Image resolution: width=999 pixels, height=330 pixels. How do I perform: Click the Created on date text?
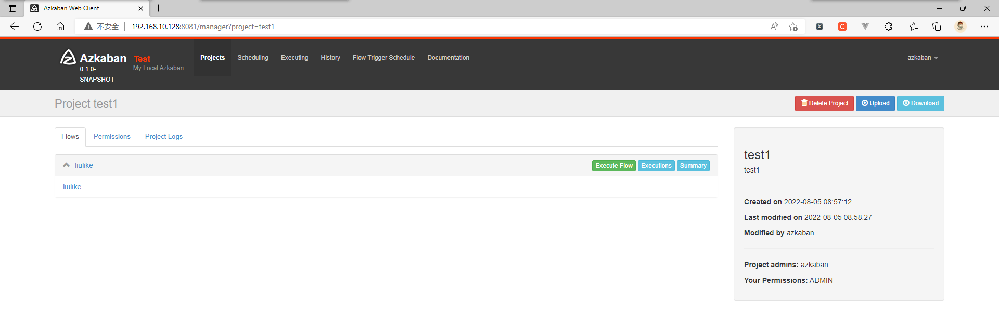[798, 202]
